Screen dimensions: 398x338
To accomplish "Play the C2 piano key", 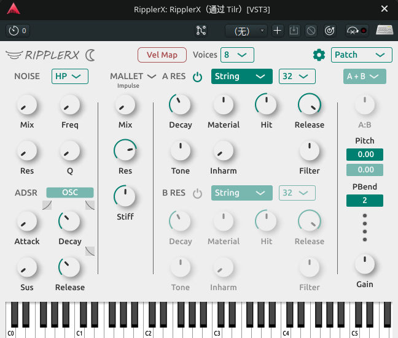I will coord(149,332).
